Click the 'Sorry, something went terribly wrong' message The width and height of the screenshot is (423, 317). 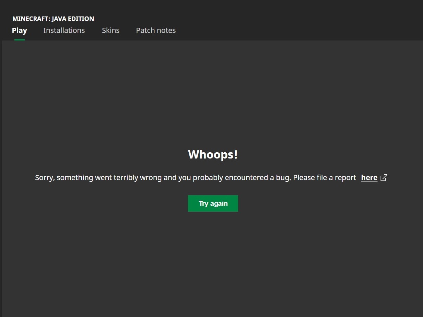tap(196, 178)
